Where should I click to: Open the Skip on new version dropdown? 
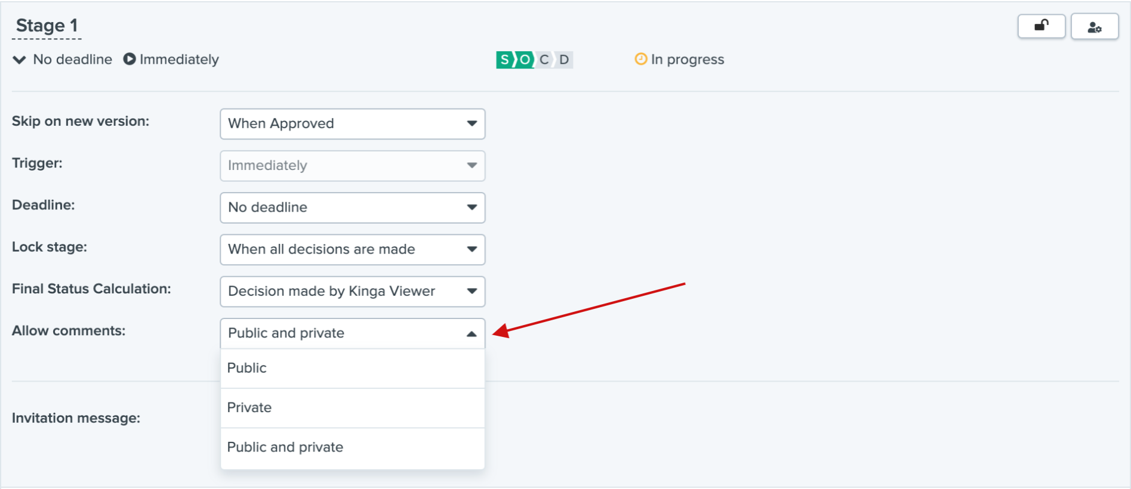tap(352, 124)
